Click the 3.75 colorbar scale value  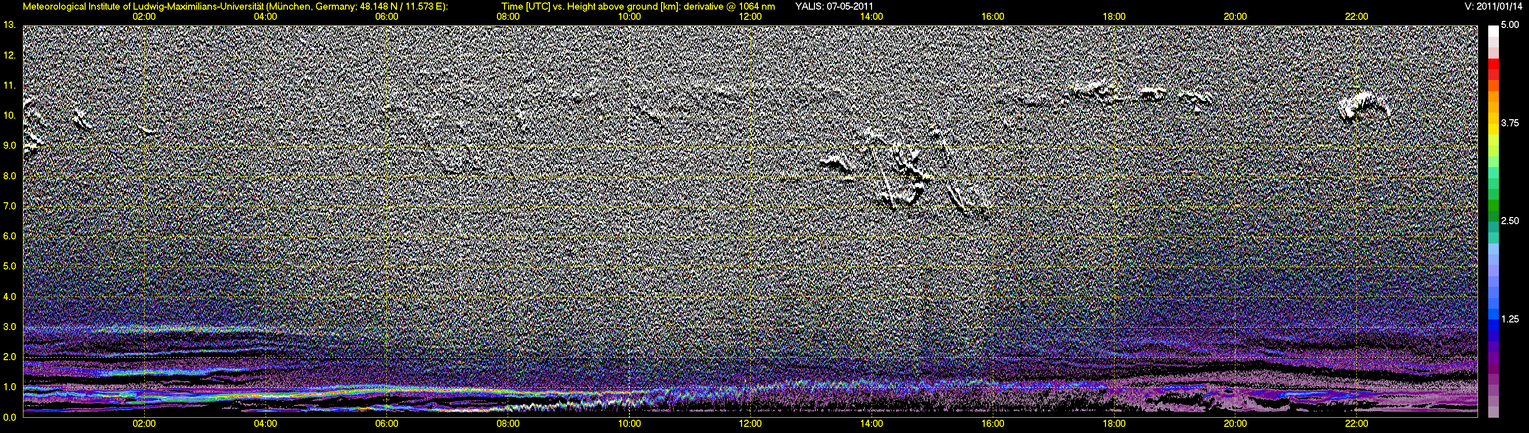[x=1510, y=123]
